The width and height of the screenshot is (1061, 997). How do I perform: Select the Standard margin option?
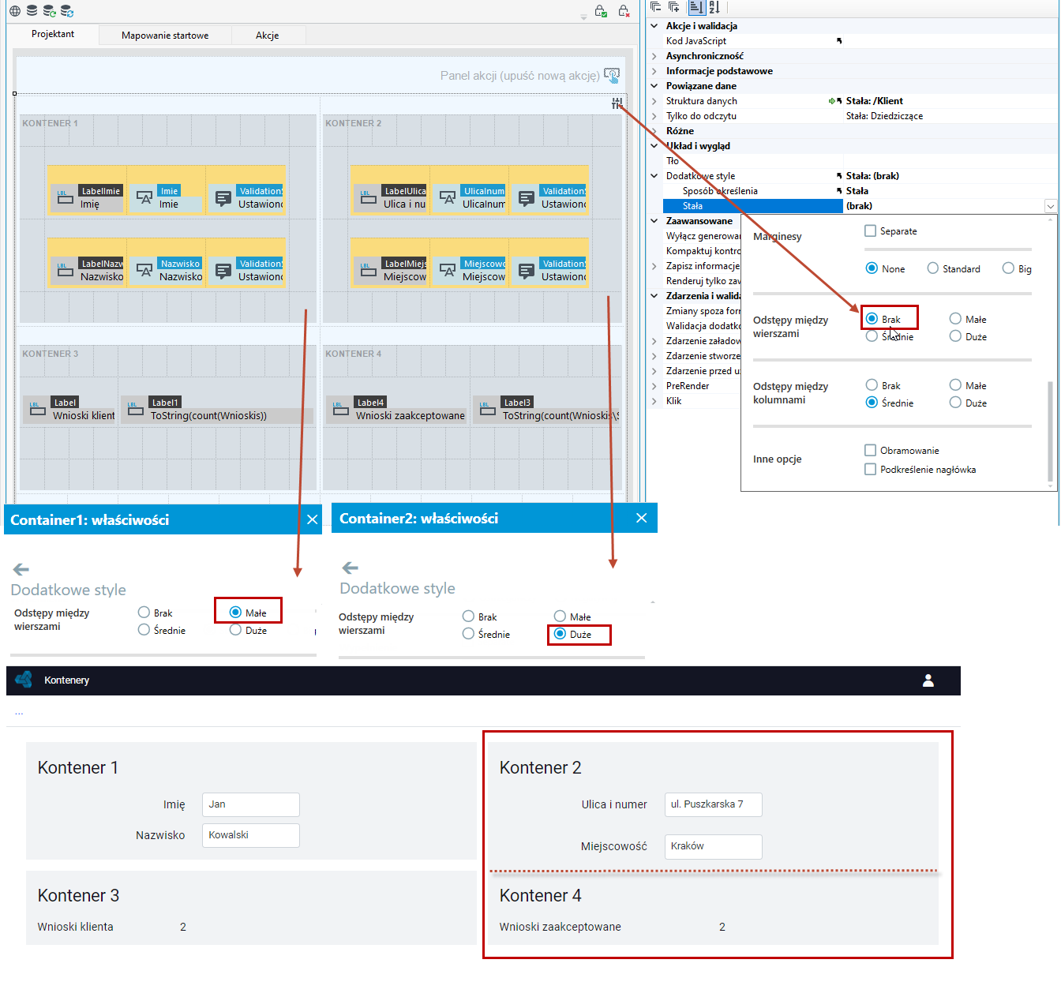[933, 268]
